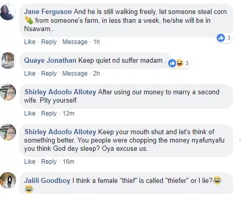This screenshot has width=242, height=199.
Task: Open Quaye Jonathan's avatar
Action: (x=8, y=61)
